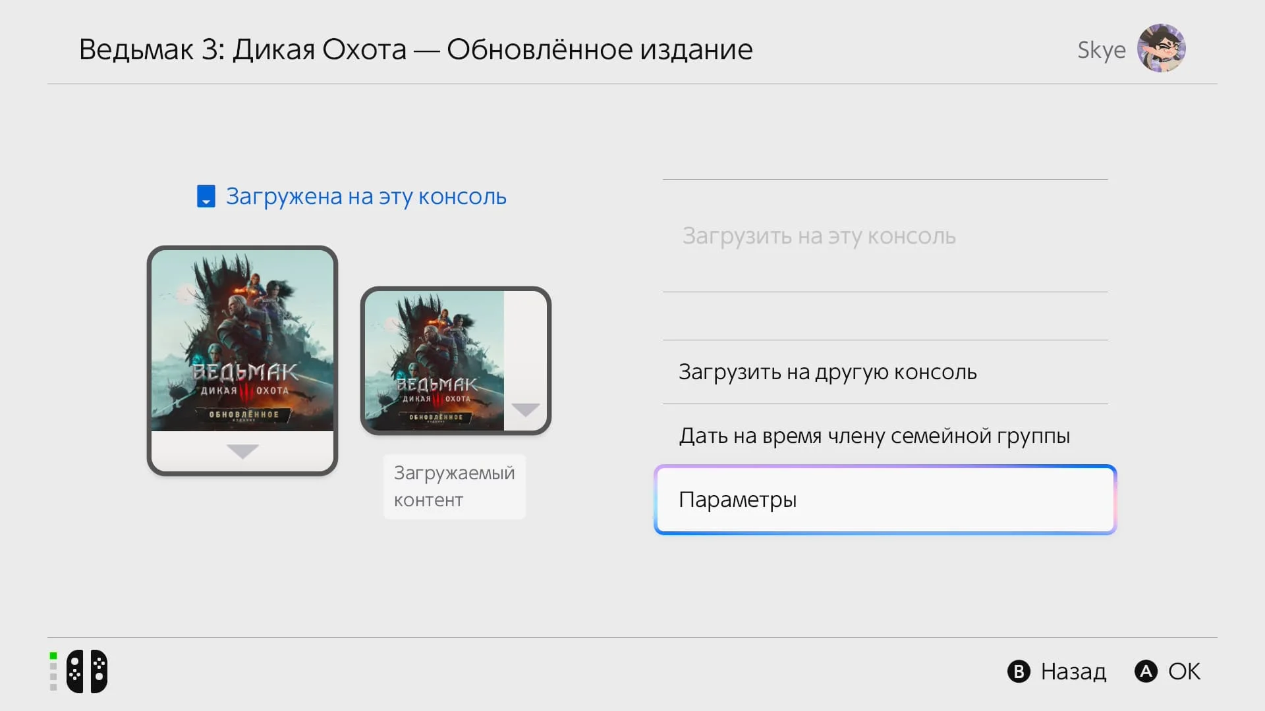Select Загрузить на другую консоль

[x=885, y=372]
